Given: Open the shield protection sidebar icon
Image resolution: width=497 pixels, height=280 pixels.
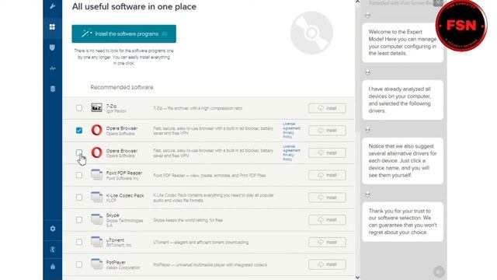Looking at the screenshot, I should coord(52,47).
